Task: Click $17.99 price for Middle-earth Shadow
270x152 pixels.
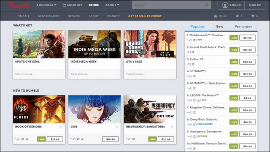Action: 247,38
